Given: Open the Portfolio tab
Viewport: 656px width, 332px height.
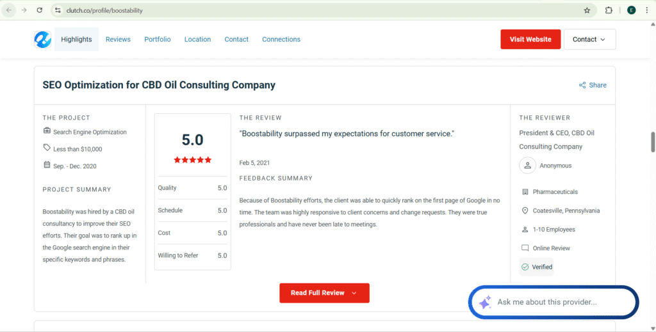Looking at the screenshot, I should click(x=158, y=39).
